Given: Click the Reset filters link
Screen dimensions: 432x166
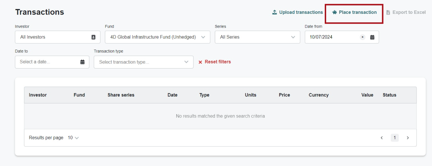Looking at the screenshot, I should (218, 62).
